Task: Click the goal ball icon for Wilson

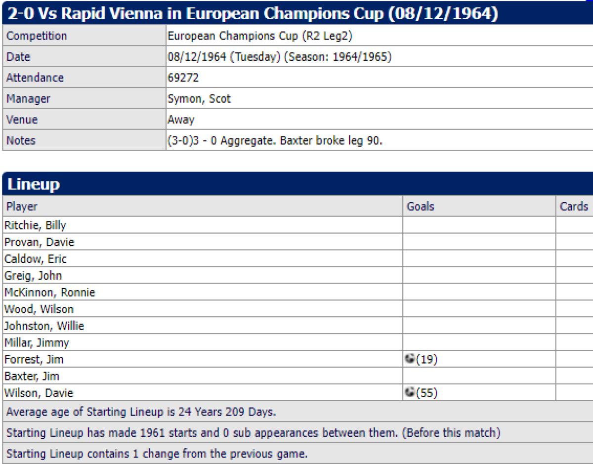Action: coord(410,393)
